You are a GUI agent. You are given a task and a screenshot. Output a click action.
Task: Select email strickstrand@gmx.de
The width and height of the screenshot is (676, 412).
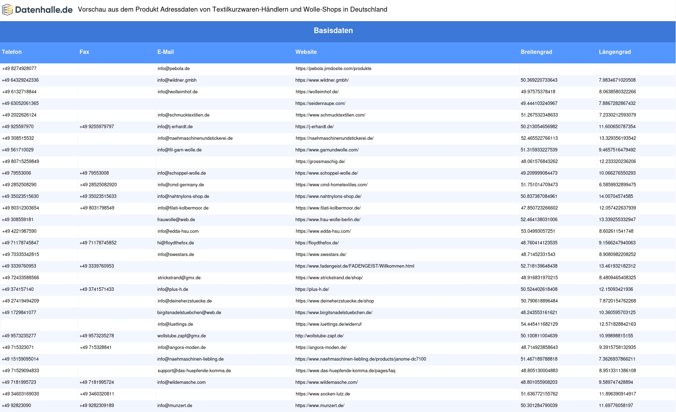(179, 278)
